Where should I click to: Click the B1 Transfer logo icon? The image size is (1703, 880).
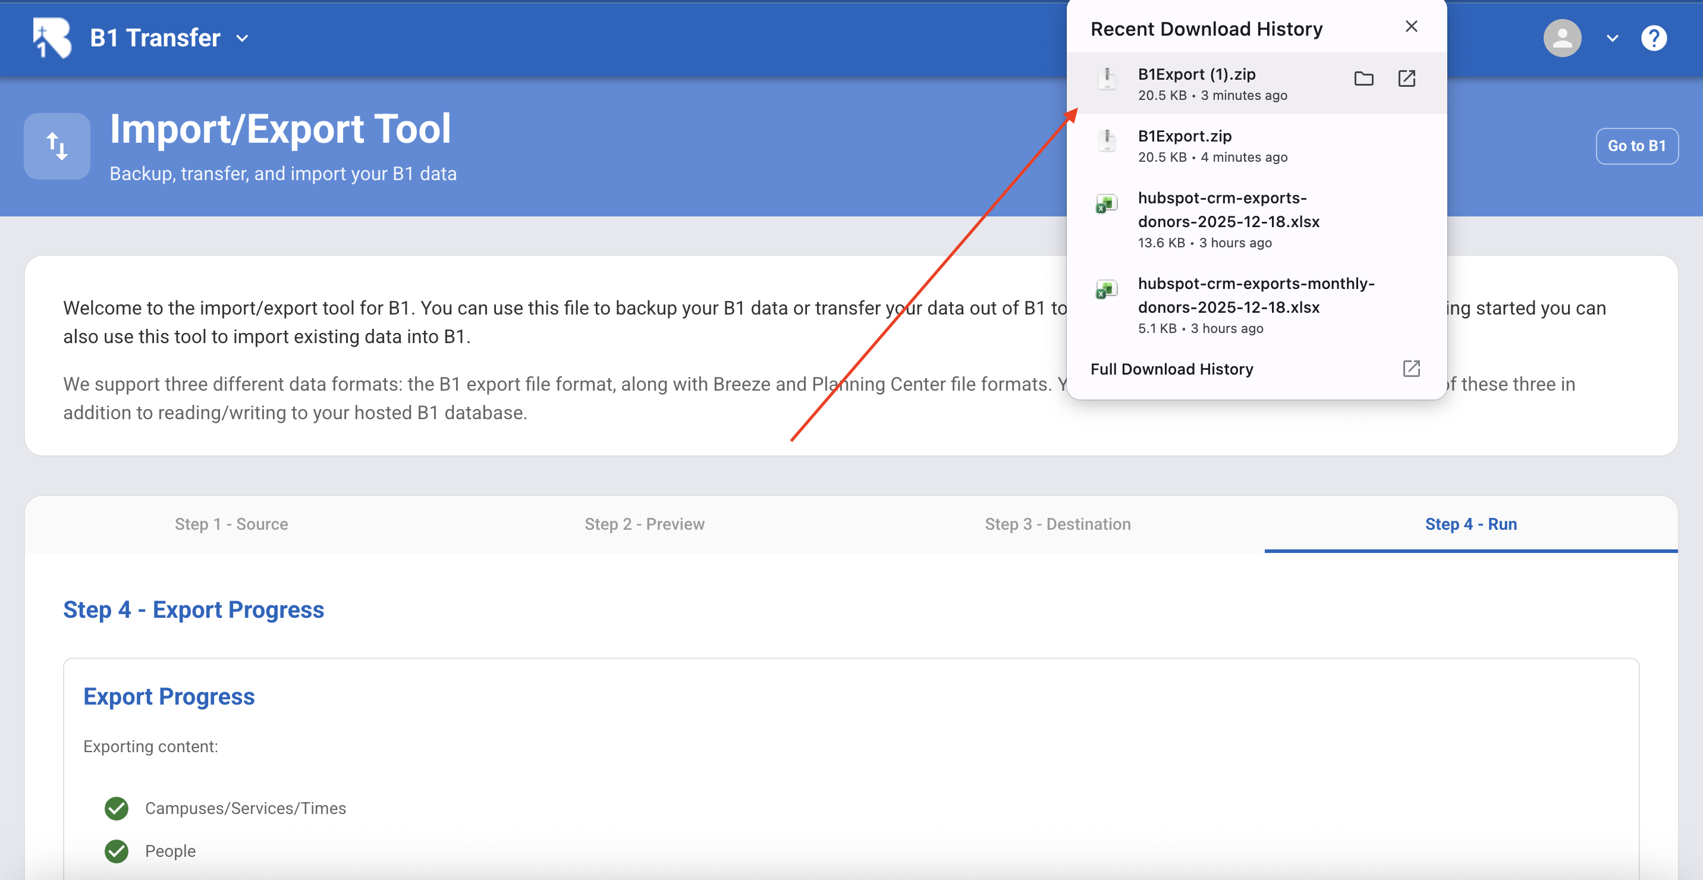(52, 37)
